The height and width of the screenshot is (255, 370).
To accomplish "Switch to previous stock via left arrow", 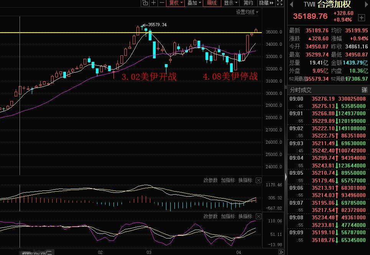I will 292,5.
